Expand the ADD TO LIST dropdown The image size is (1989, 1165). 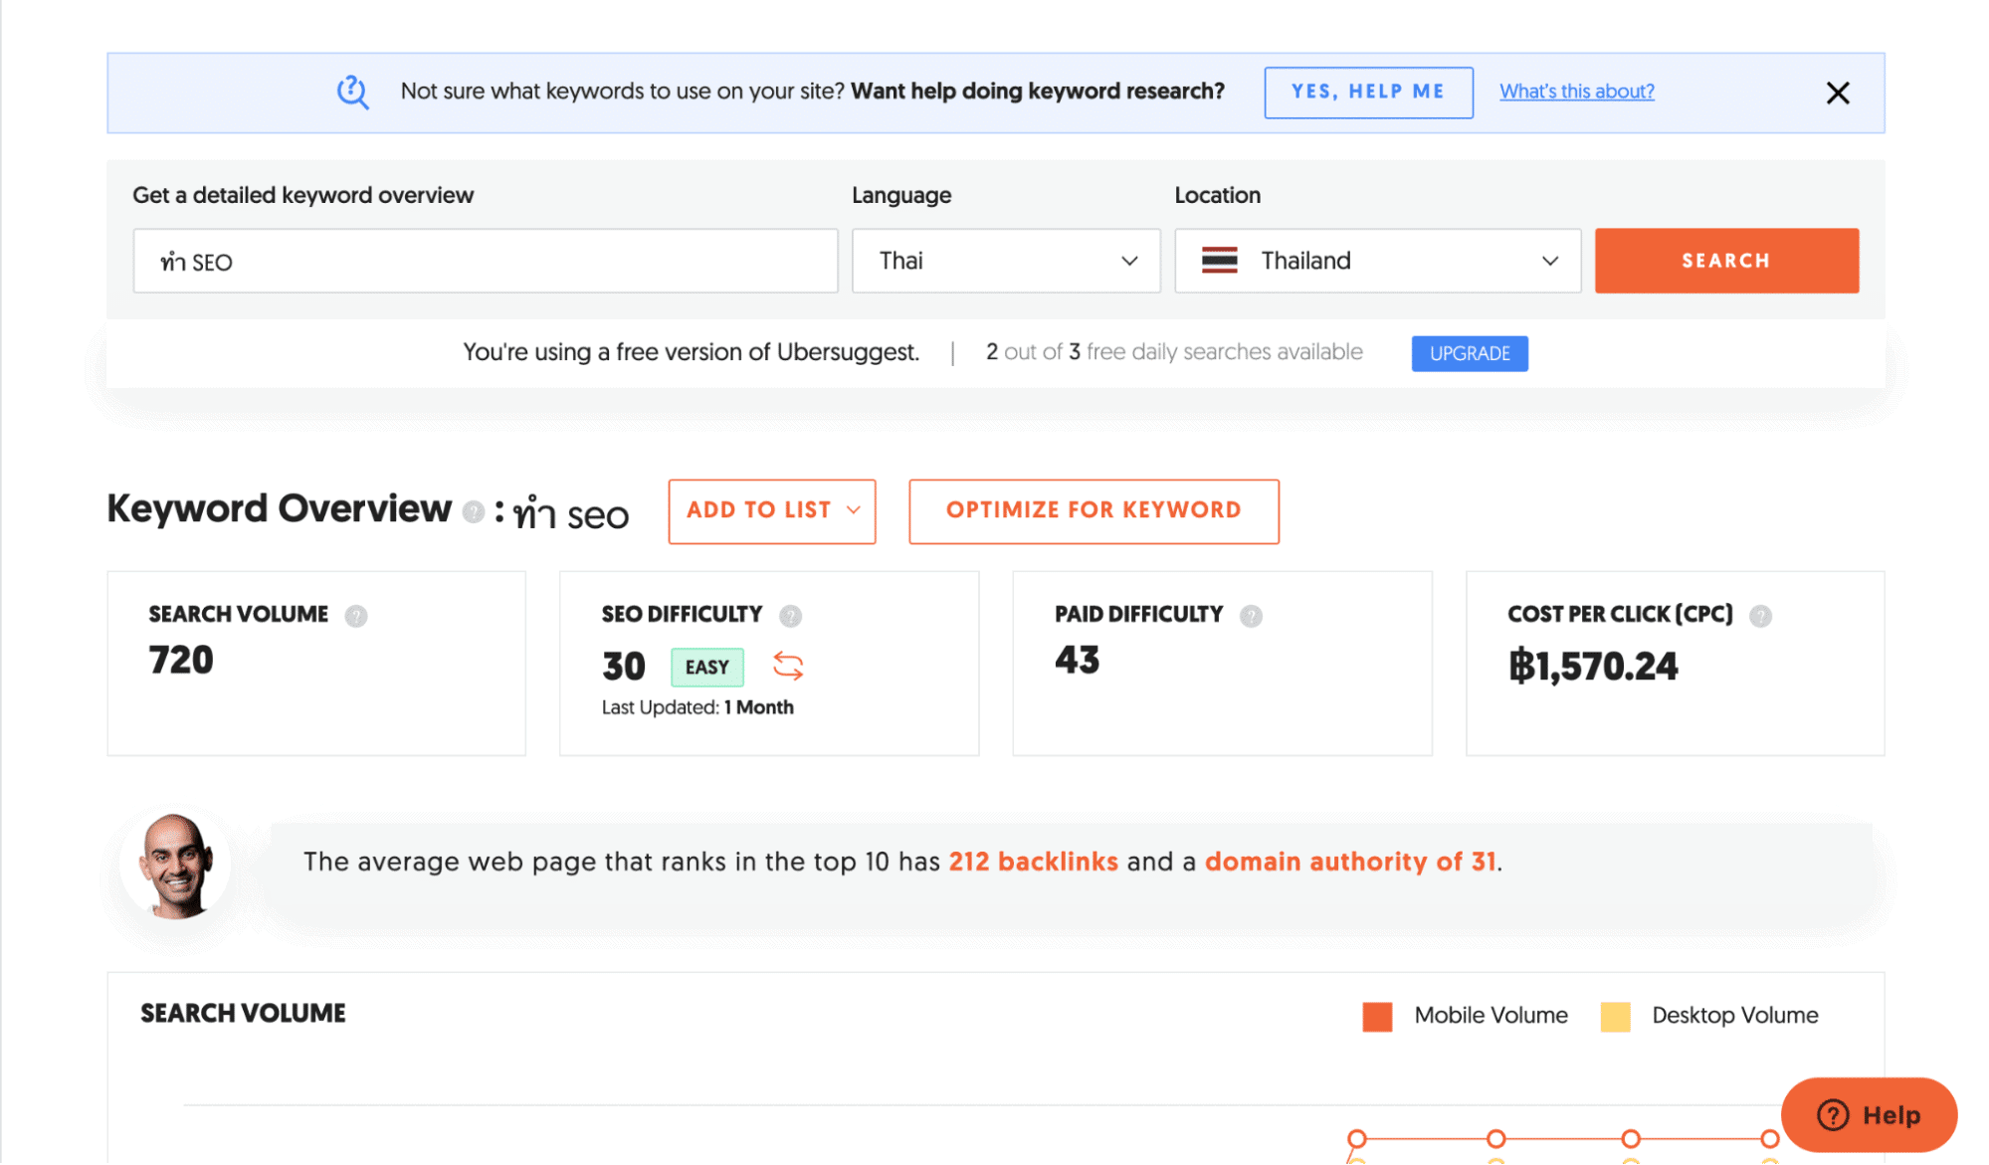coord(771,511)
